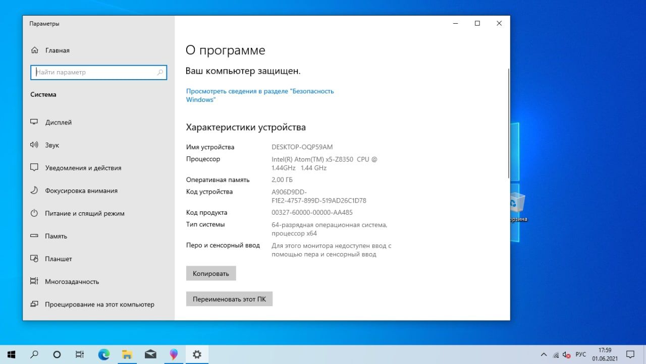Open taskbar search magnifier
Screen dimensions: 646x364
(x=34, y=354)
